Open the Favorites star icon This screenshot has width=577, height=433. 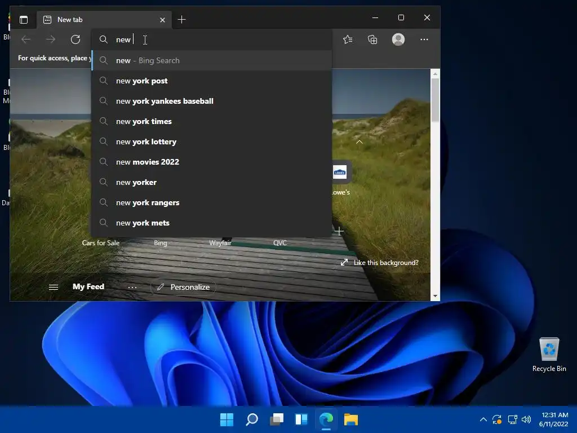(x=348, y=39)
